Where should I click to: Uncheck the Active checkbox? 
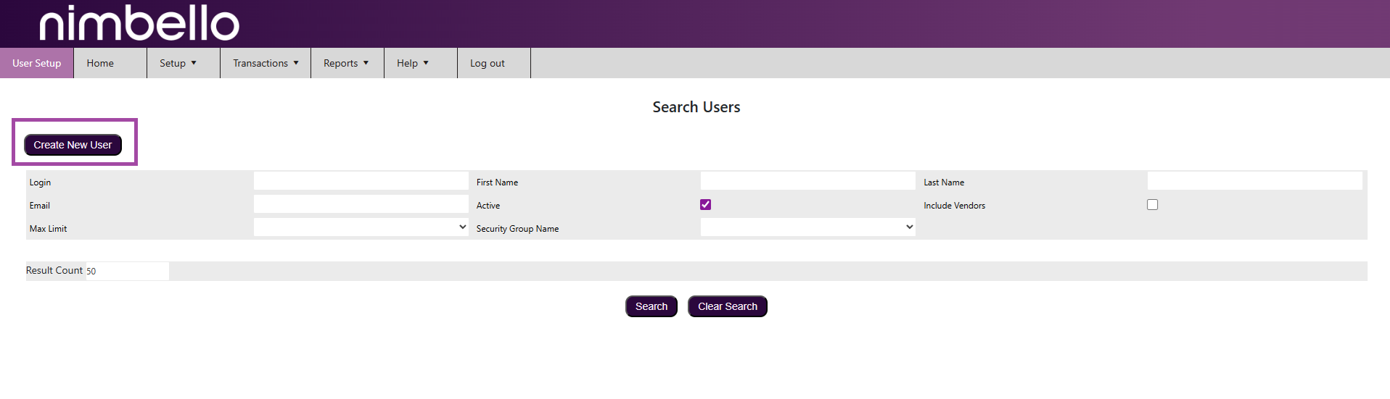click(705, 205)
